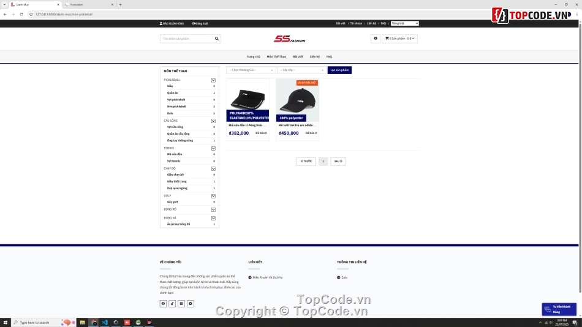This screenshot has height=327, width=582.
Task: Click the Lọc sản phẩm filter button
Action: tap(339, 70)
